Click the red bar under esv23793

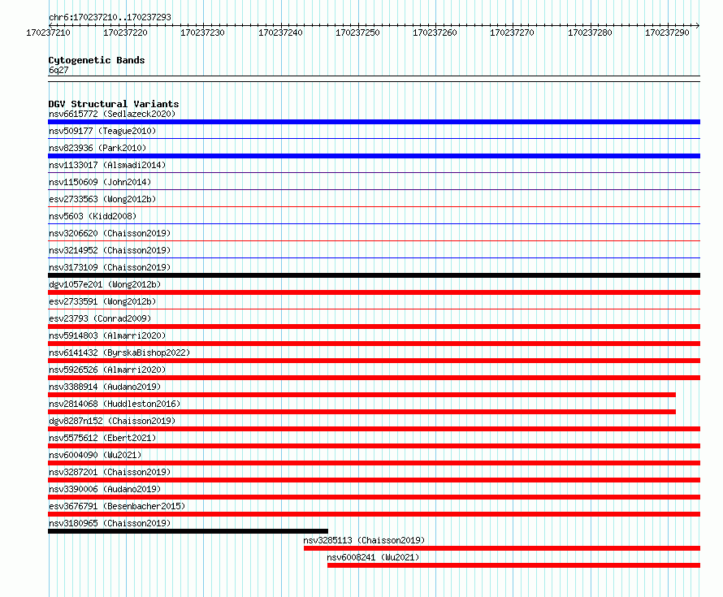click(x=374, y=327)
